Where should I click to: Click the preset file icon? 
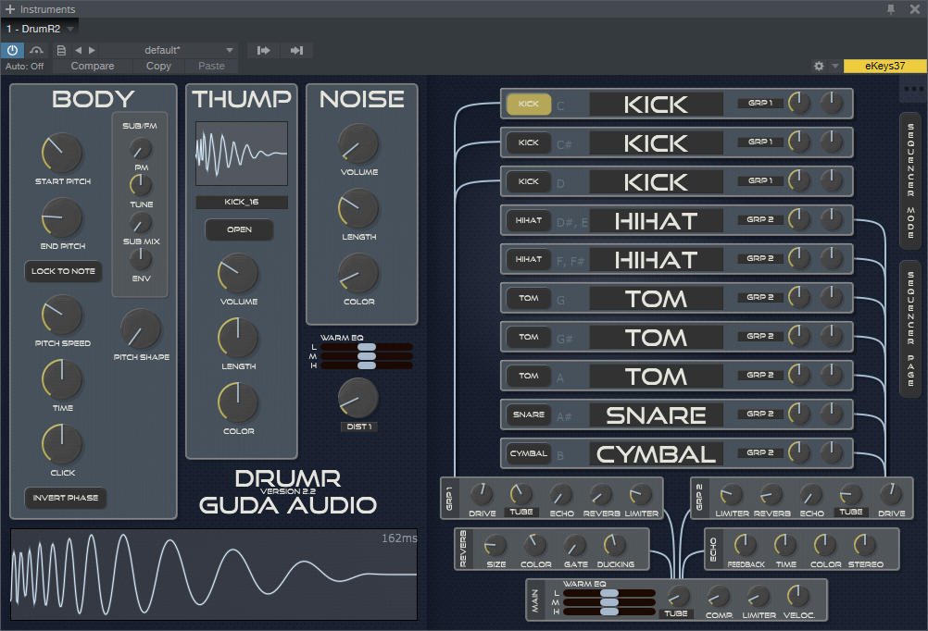click(61, 50)
